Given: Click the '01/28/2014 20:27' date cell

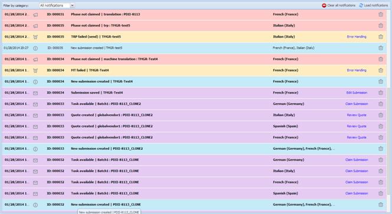Looking at the screenshot, I should click(x=16, y=48).
